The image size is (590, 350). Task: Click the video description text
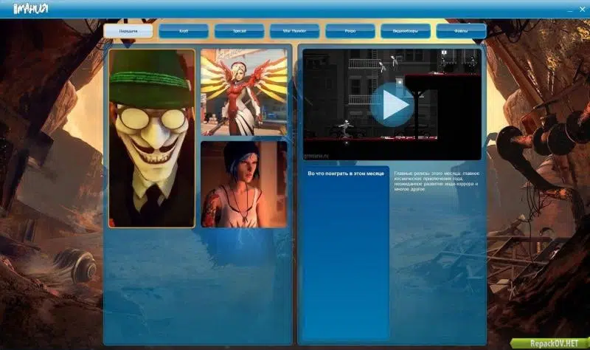click(437, 181)
